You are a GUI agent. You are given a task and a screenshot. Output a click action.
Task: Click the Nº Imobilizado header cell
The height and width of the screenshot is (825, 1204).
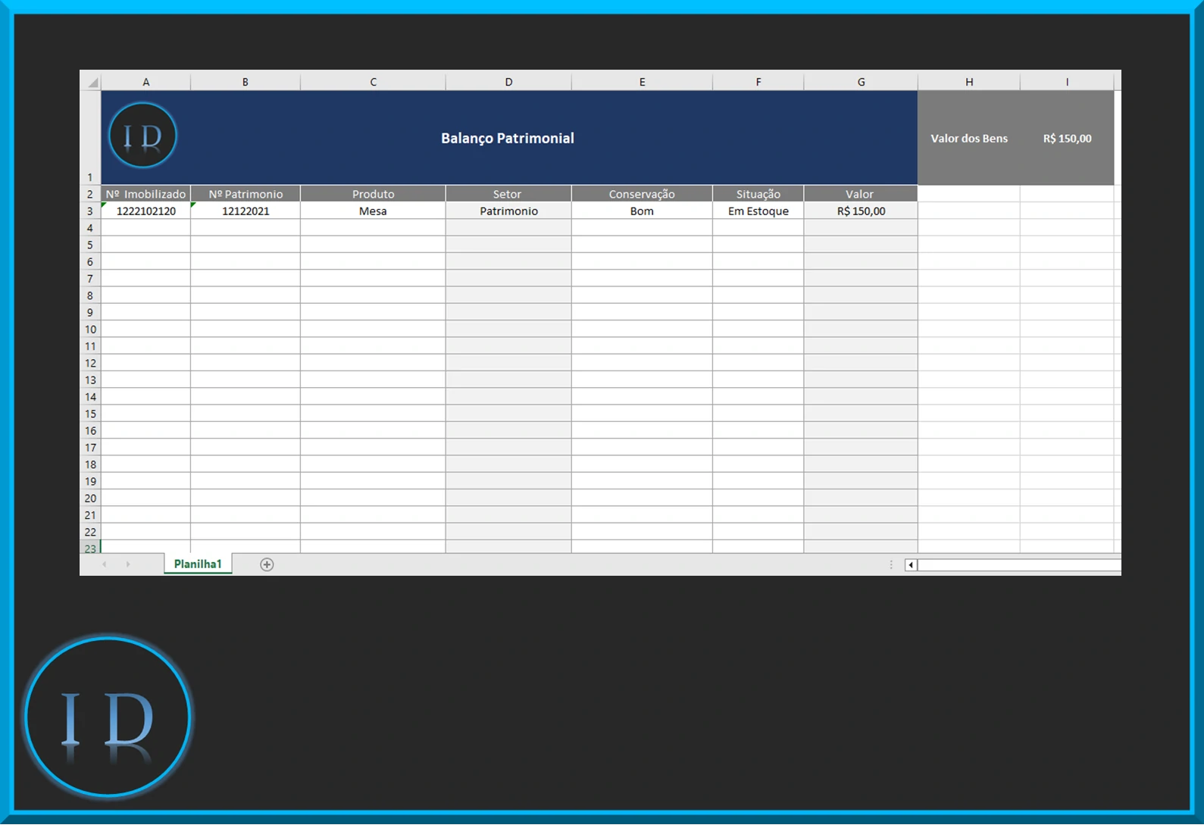tap(146, 194)
